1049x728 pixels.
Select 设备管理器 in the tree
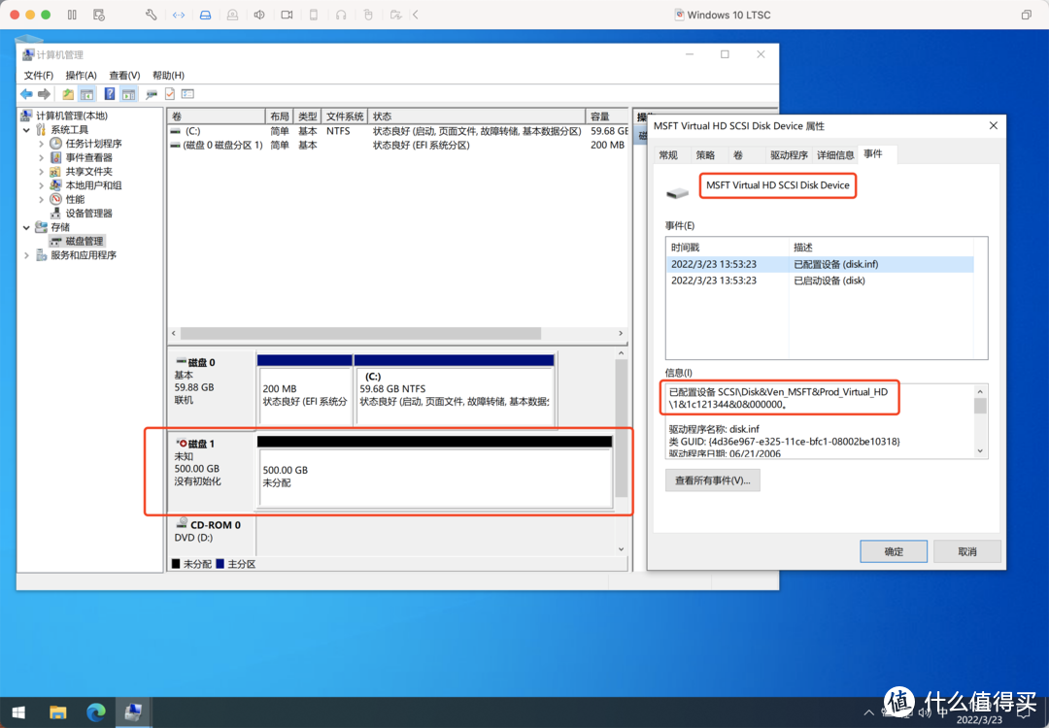pyautogui.click(x=82, y=214)
